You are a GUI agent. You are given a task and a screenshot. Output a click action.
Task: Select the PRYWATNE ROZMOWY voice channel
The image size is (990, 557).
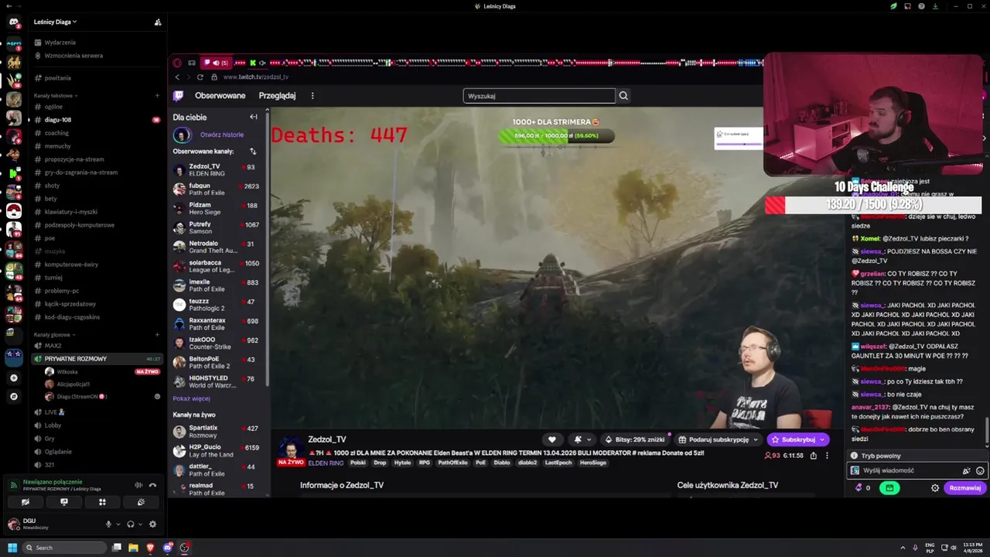coord(76,359)
